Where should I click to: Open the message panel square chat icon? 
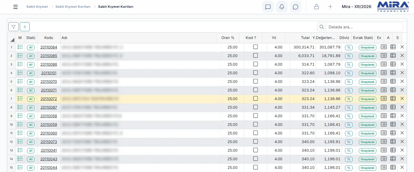click(268, 7)
